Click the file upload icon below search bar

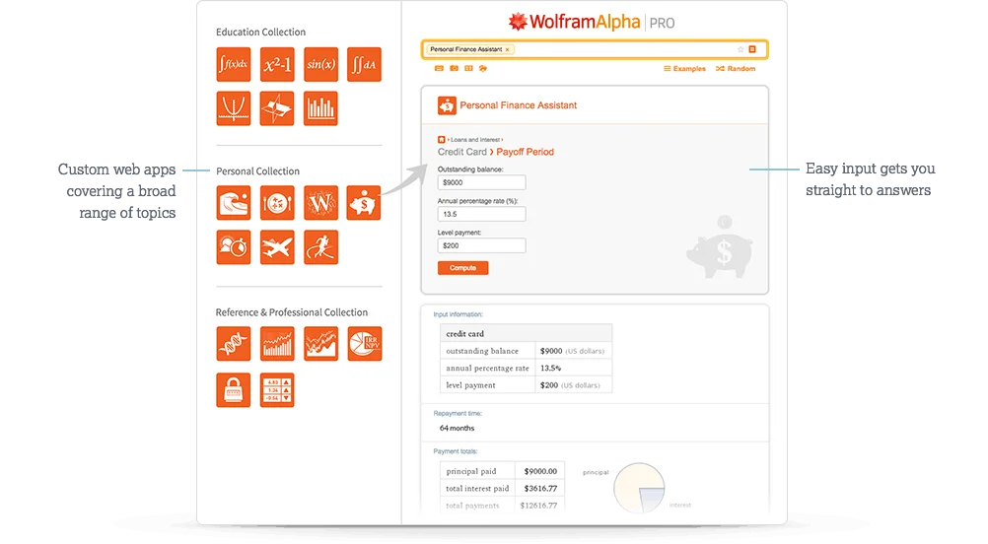(482, 68)
